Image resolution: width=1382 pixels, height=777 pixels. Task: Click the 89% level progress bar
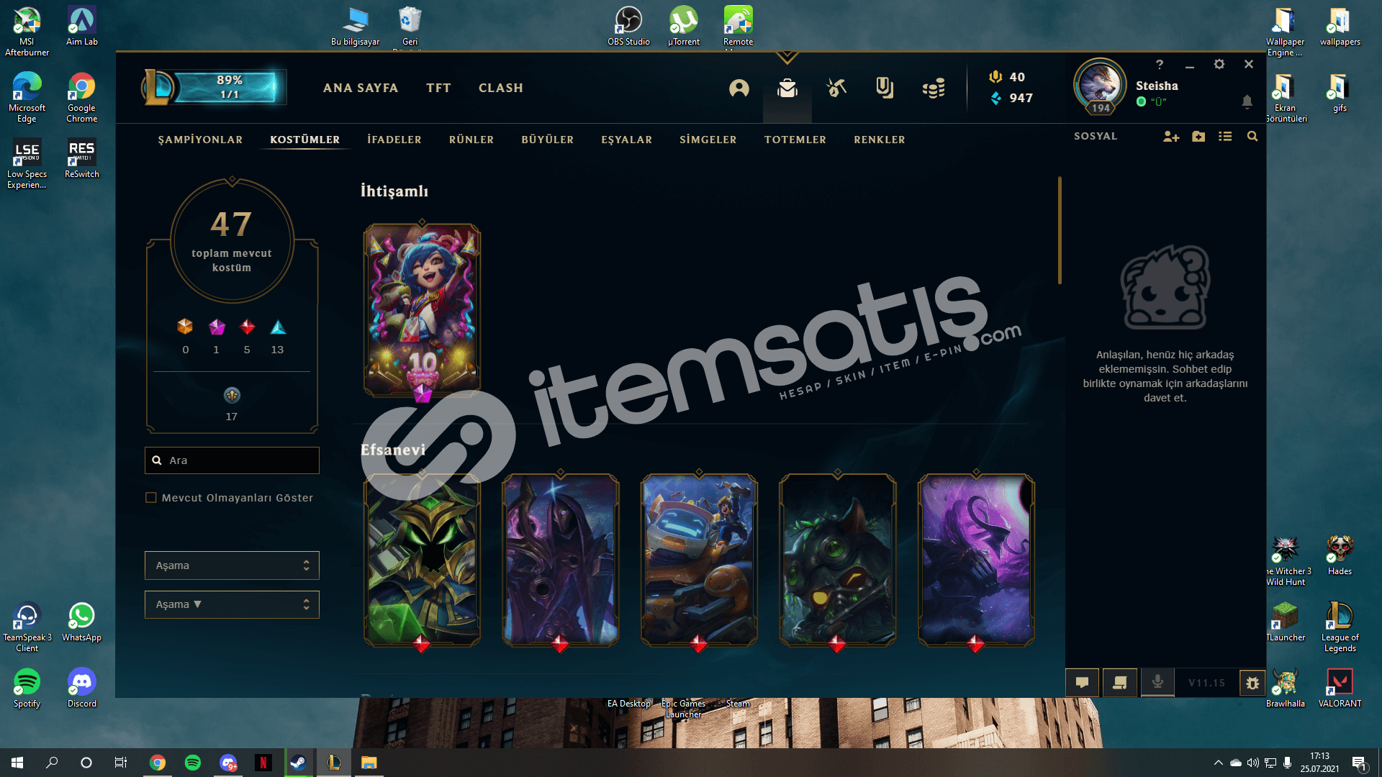tap(230, 87)
